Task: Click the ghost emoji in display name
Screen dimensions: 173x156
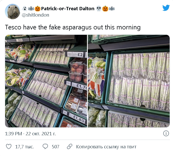Action: [25, 9]
